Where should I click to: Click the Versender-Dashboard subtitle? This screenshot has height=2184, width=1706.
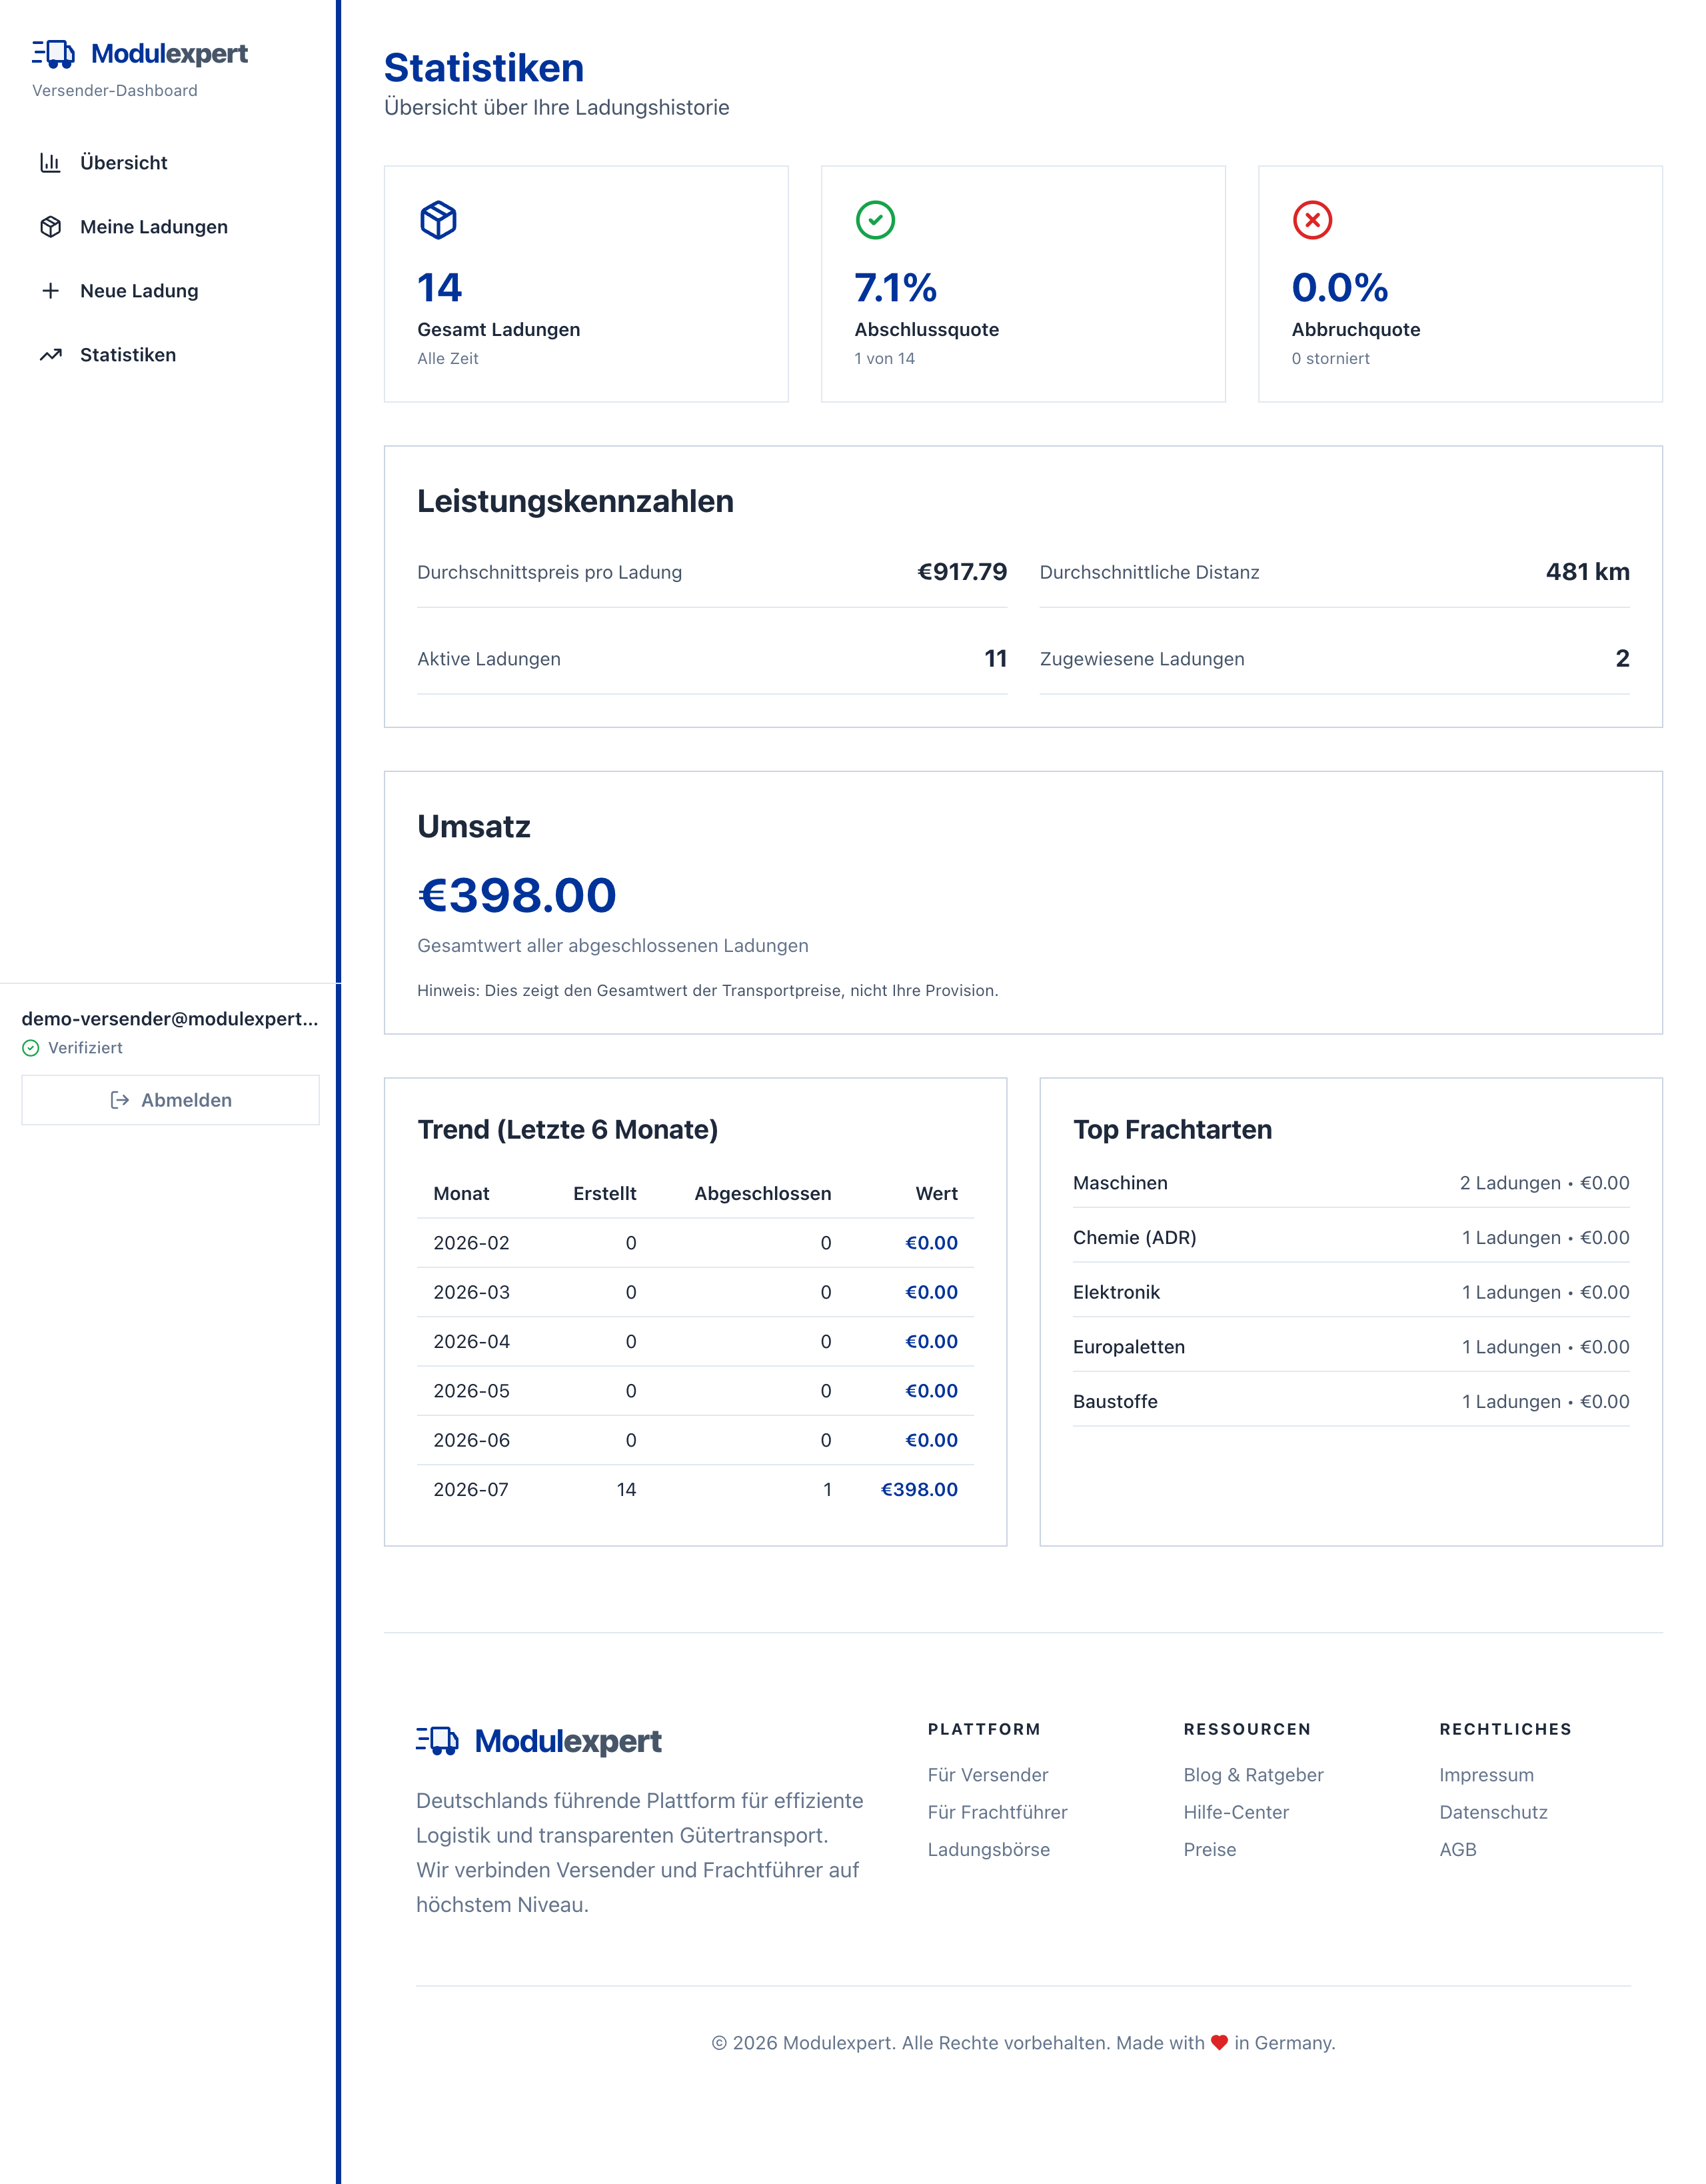click(115, 91)
